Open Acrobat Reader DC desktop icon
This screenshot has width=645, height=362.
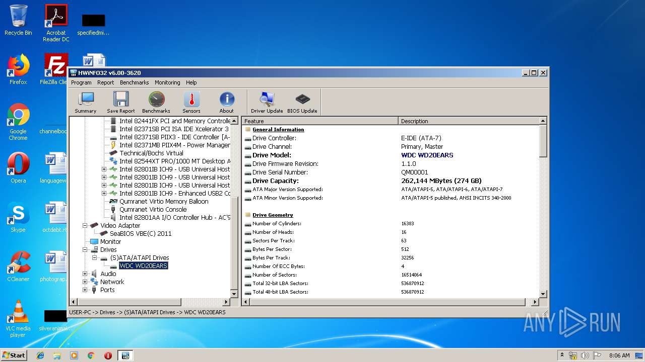(56, 23)
